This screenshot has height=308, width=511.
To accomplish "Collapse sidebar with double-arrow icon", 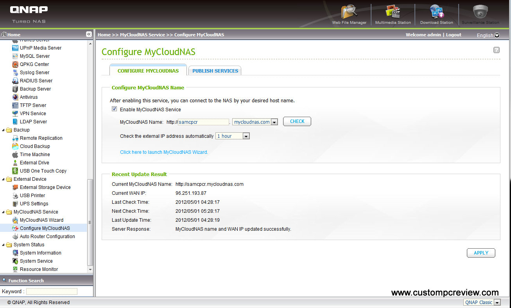I will pos(89,34).
